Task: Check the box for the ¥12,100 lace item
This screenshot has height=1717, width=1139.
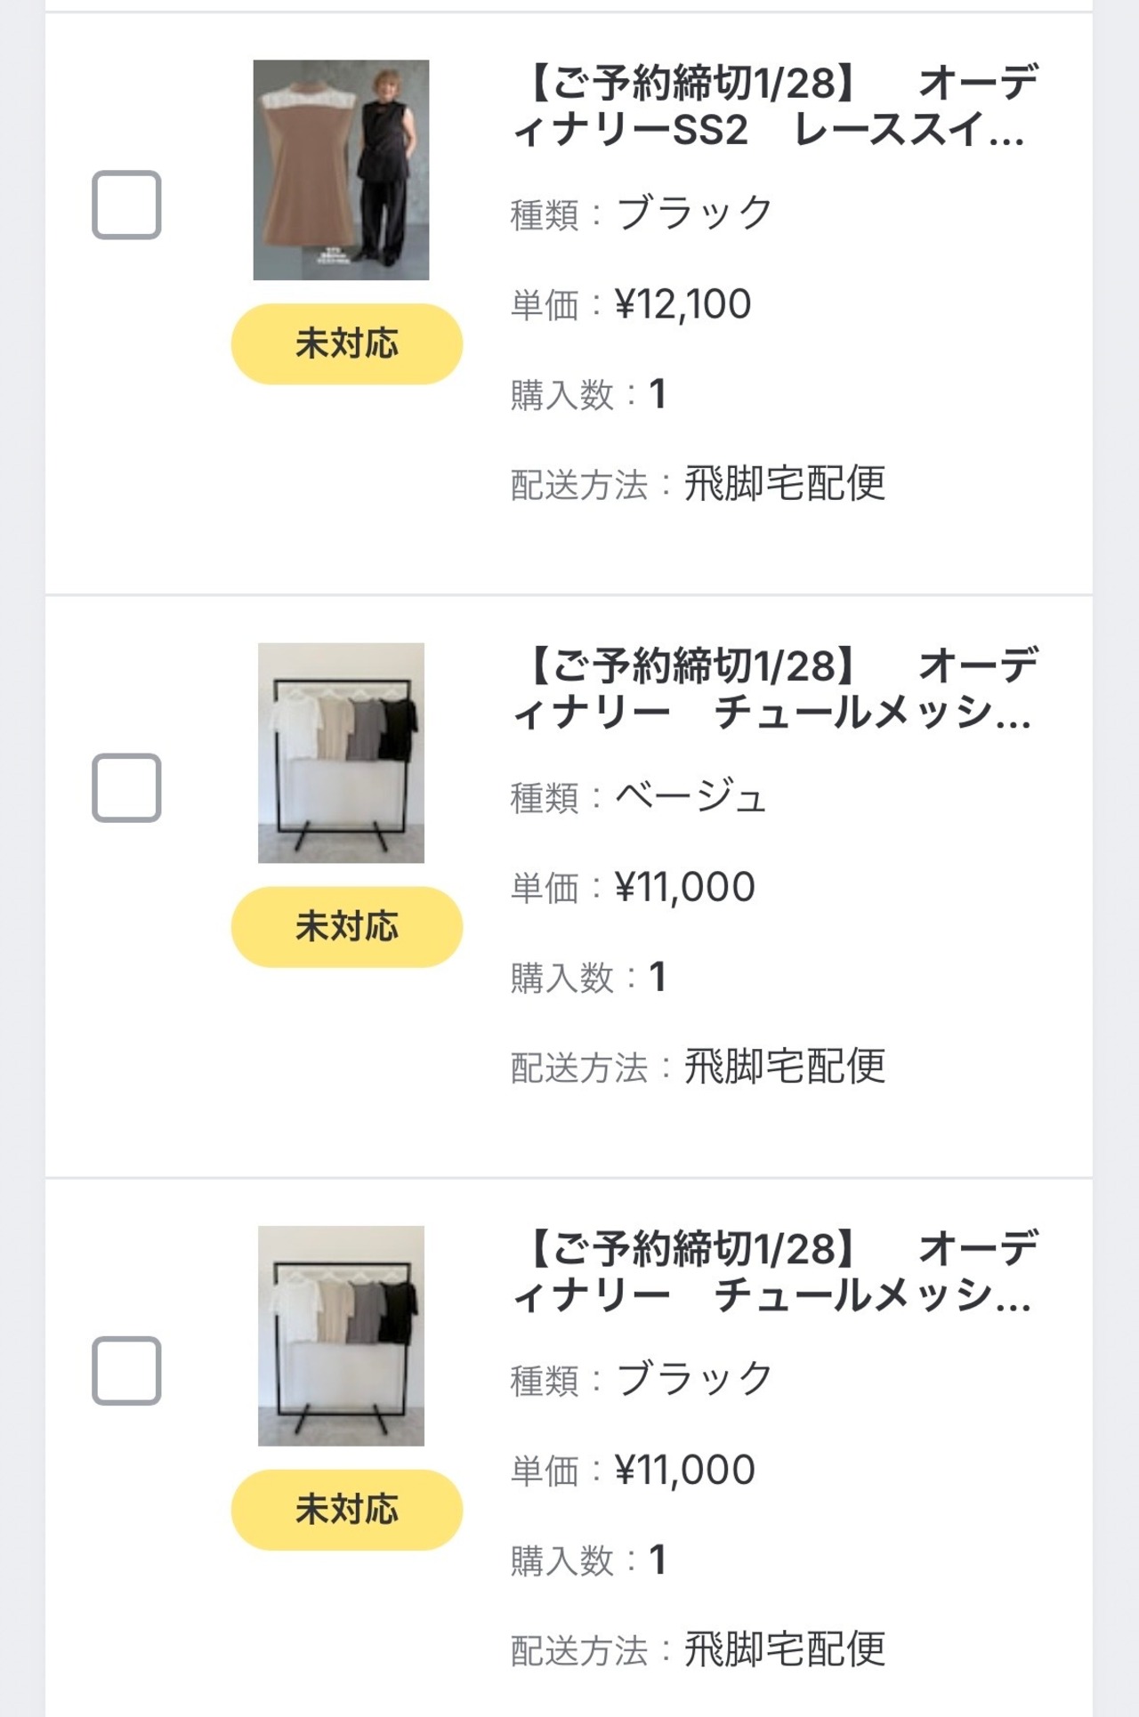Action: [126, 205]
